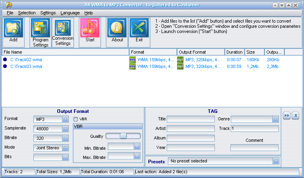The width and height of the screenshot is (304, 178).
Task: Sort by the Size column header
Action: [x=255, y=52]
